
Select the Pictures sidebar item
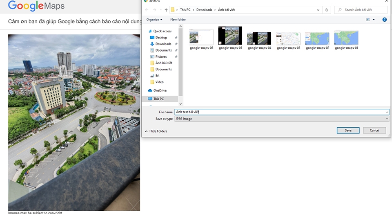161,56
